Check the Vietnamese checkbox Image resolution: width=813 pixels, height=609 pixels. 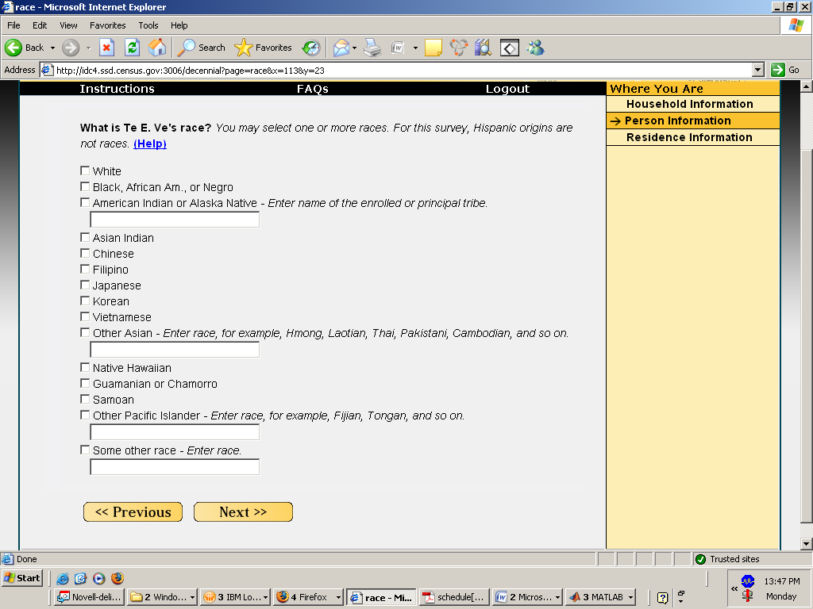tap(85, 316)
